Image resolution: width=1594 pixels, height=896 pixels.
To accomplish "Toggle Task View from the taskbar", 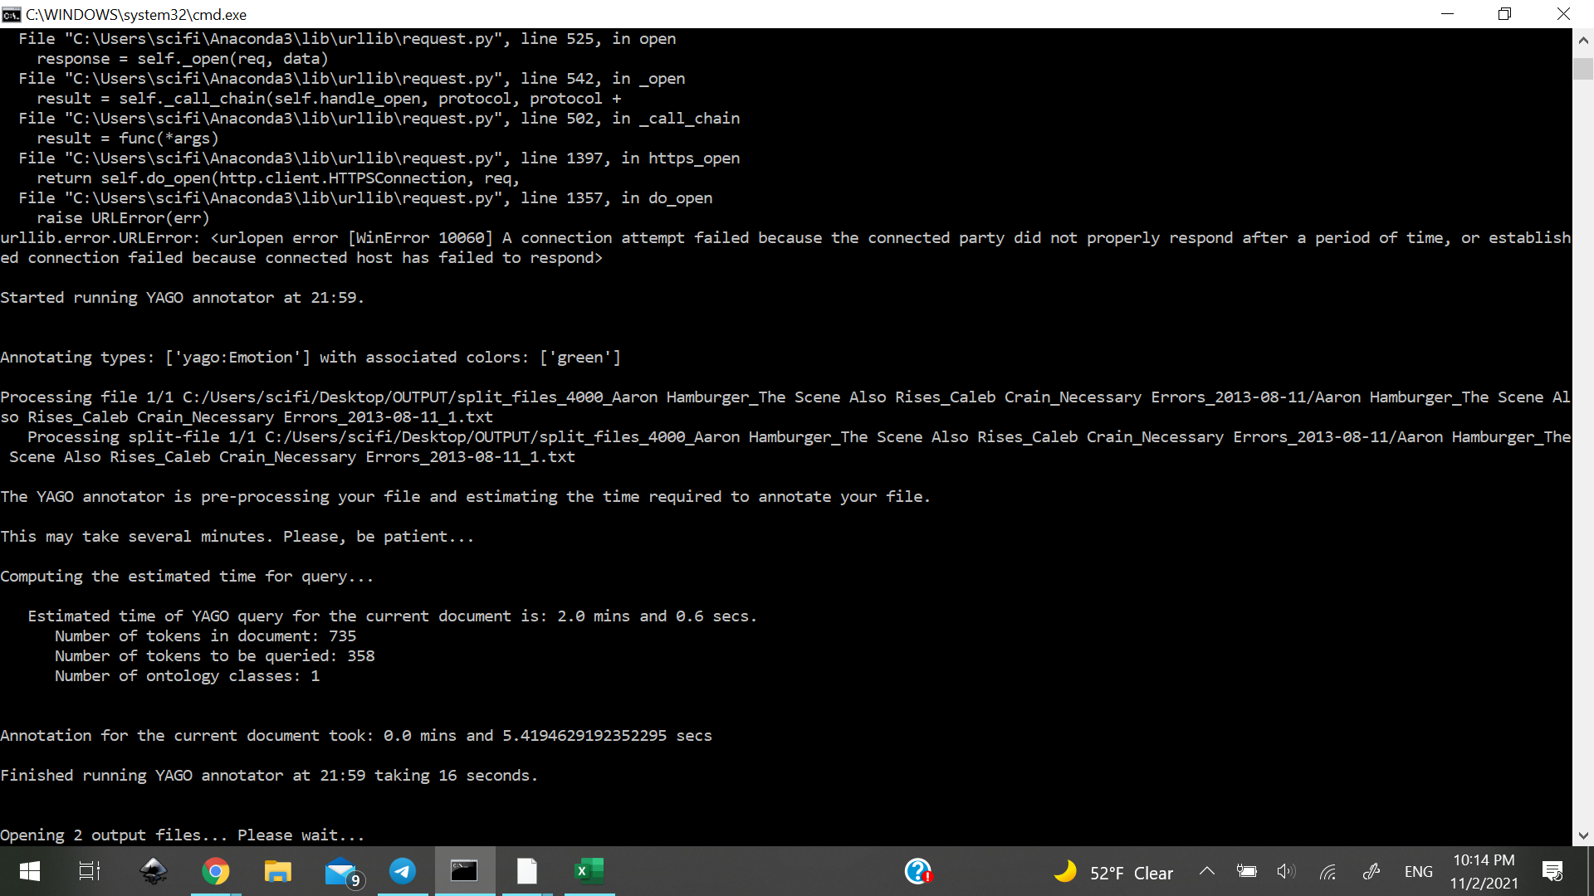I will pyautogui.click(x=89, y=871).
